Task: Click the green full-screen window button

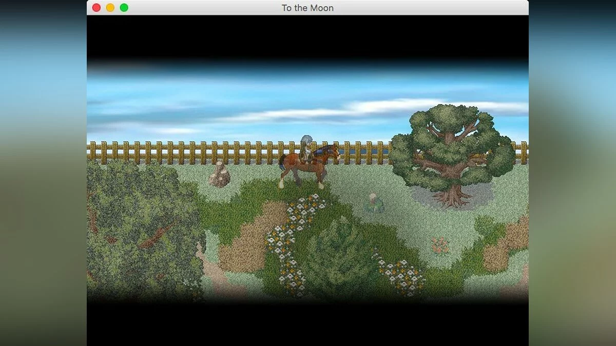Action: point(124,8)
